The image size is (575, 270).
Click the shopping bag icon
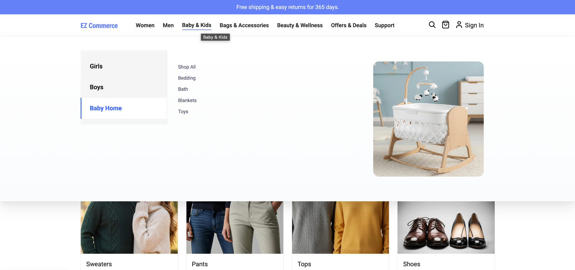point(446,25)
